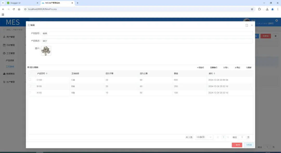This screenshot has height=153, width=281.
Task: Check the checkbox for row C100
Action: point(30,80)
